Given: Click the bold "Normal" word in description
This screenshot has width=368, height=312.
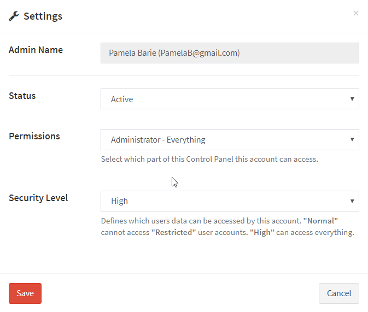Looking at the screenshot, I should 320,221.
